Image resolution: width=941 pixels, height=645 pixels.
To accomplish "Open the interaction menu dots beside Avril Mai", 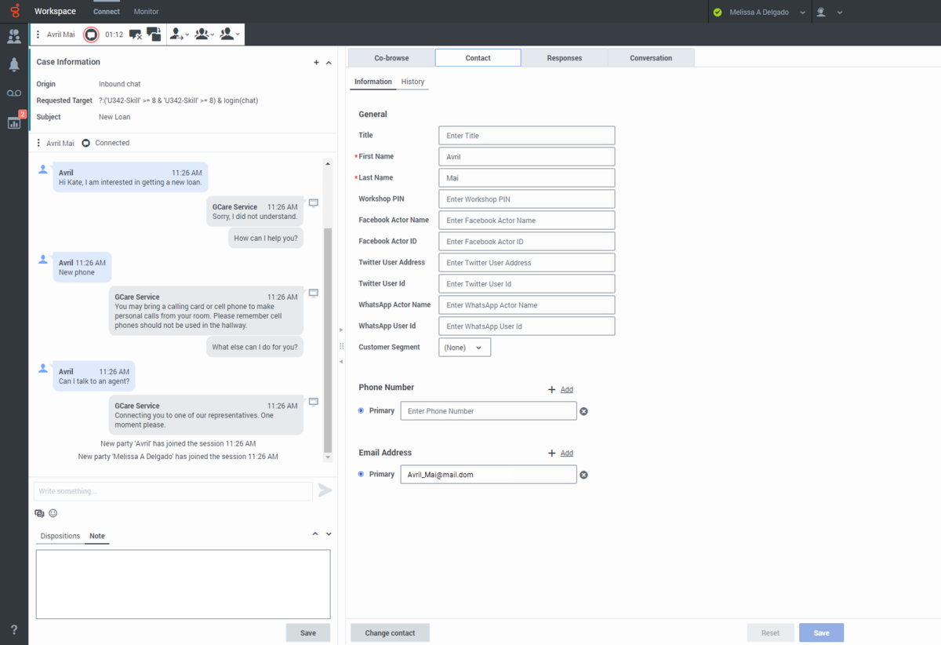I will click(x=38, y=35).
